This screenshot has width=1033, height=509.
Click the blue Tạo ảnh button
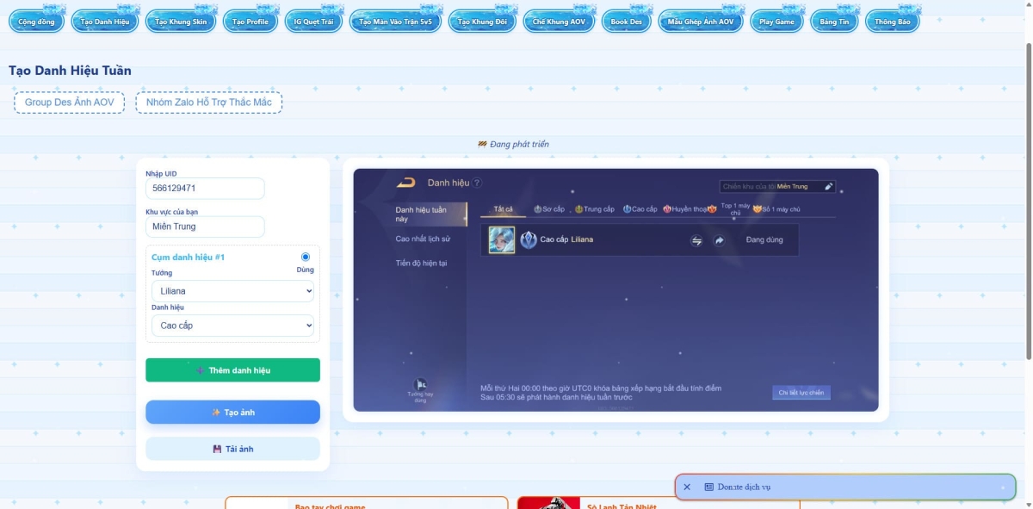232,413
